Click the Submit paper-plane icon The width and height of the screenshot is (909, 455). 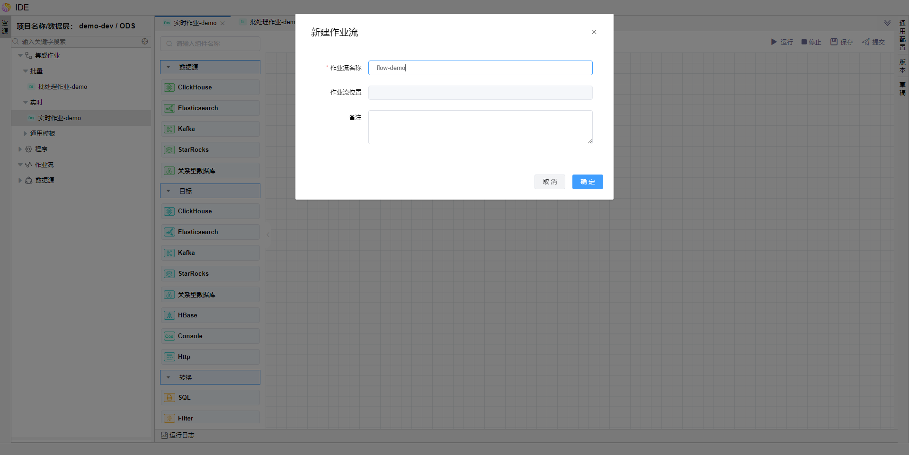tap(865, 42)
